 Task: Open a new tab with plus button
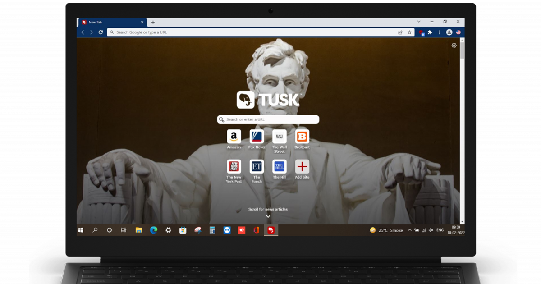coord(153,22)
